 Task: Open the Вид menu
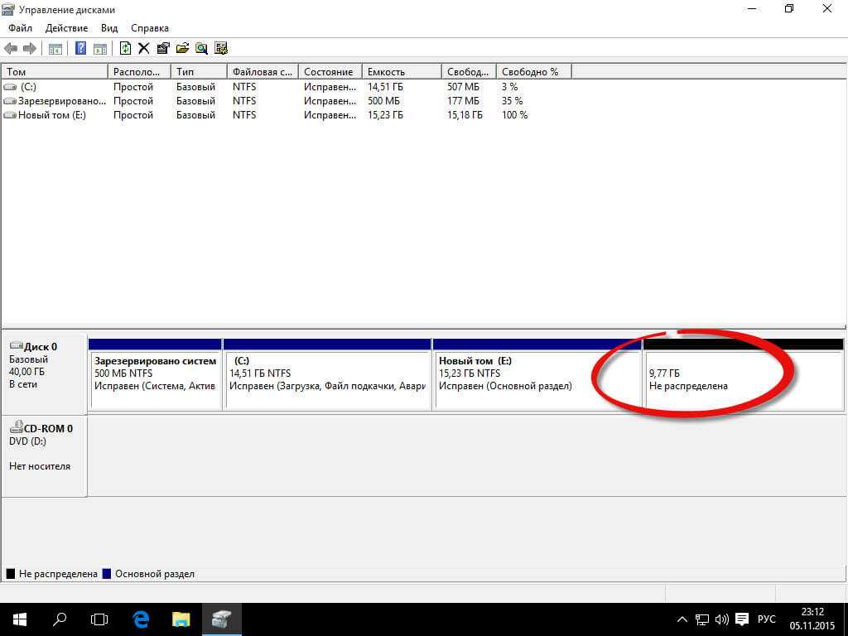(x=109, y=28)
